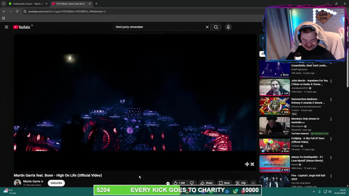This screenshot has height=196, width=349.
Task: Open the YouTube hamburger guide menu
Action: click(x=7, y=27)
